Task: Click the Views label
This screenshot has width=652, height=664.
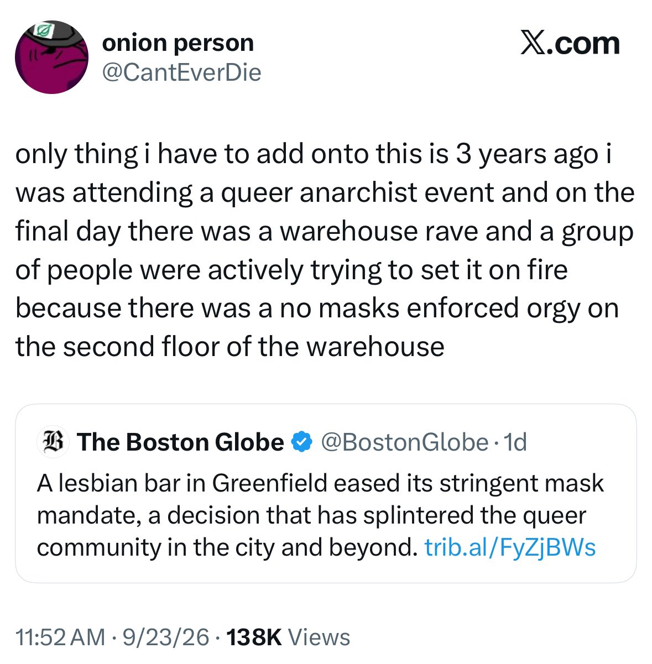Action: (x=320, y=637)
